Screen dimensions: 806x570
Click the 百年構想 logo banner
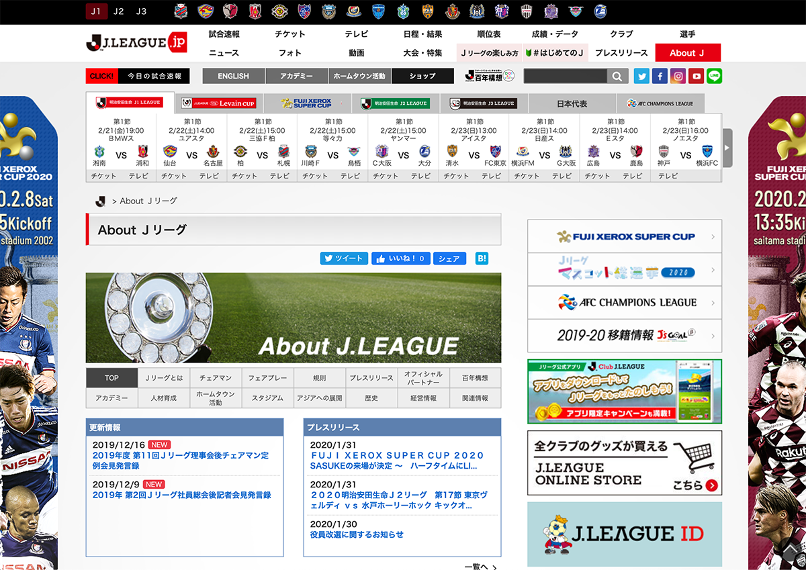point(490,76)
